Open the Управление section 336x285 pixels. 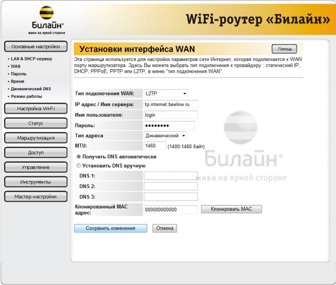(35, 167)
